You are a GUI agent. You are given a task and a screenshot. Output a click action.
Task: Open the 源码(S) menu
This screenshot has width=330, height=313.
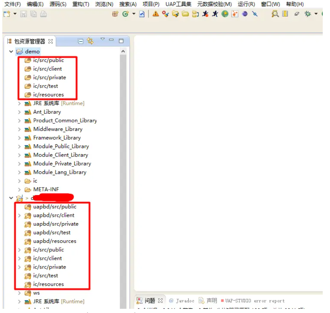58,4
